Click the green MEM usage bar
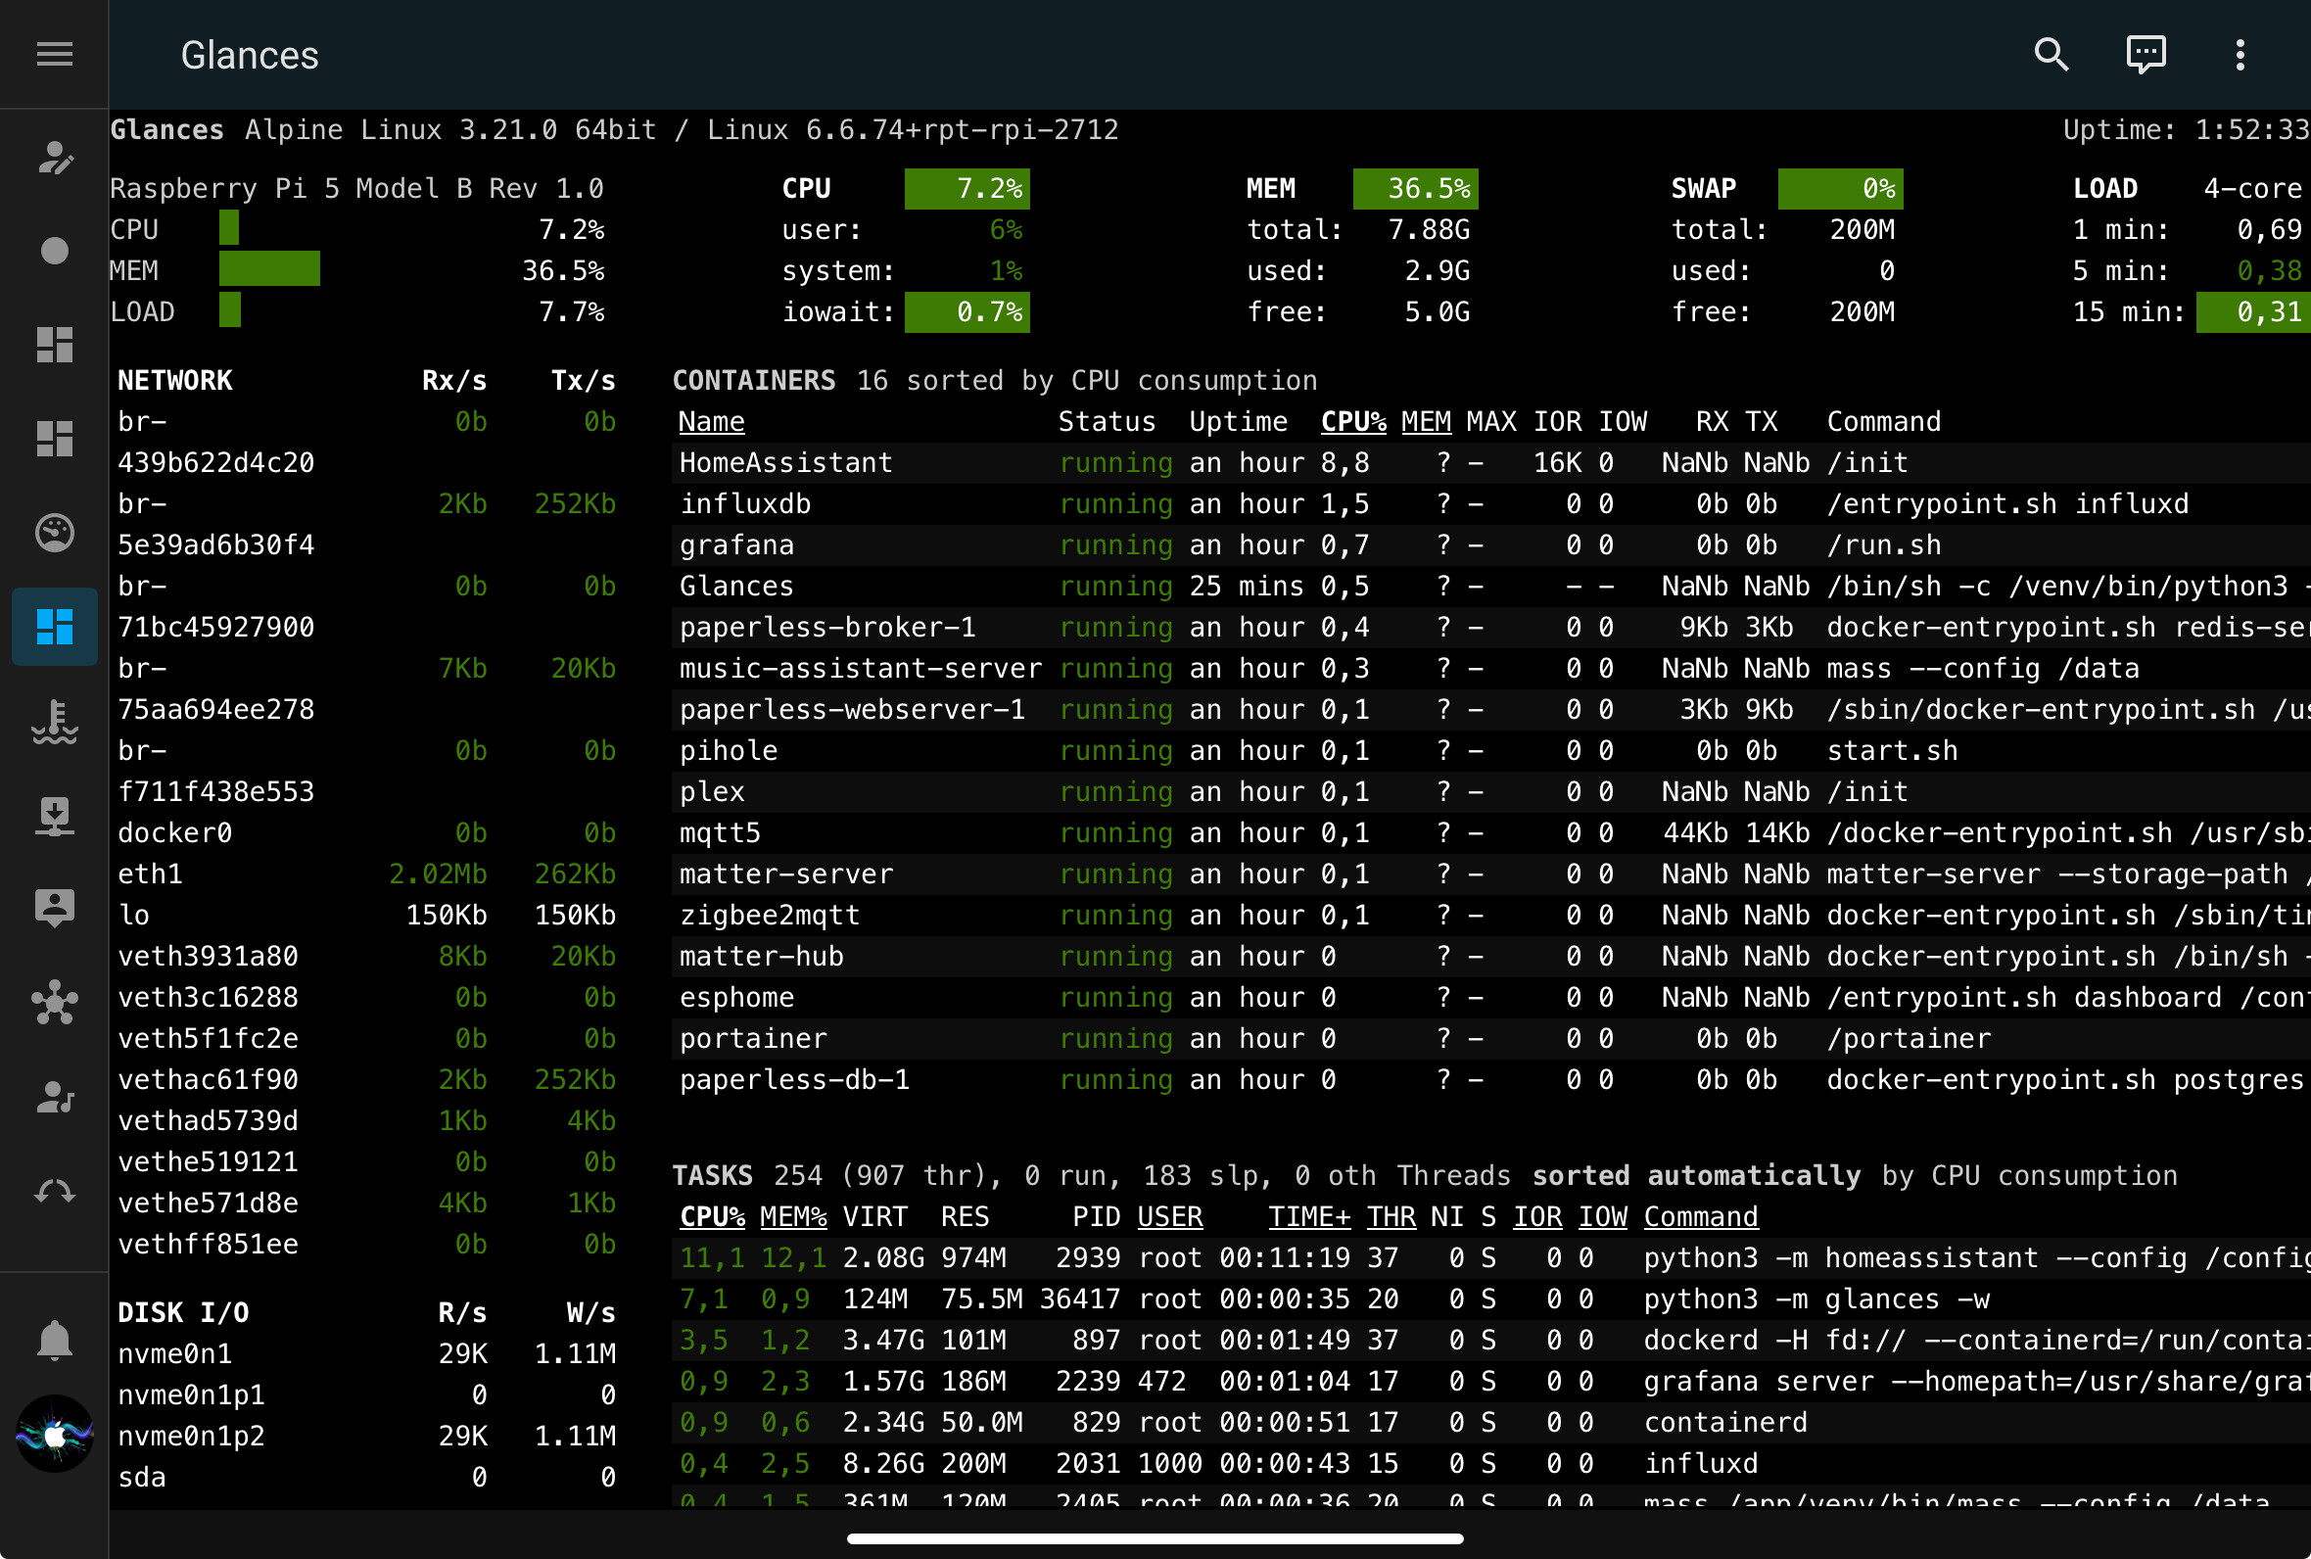Viewport: 2311px width, 1559px height. coord(269,270)
